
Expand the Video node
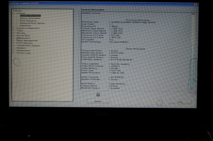coord(14,31)
